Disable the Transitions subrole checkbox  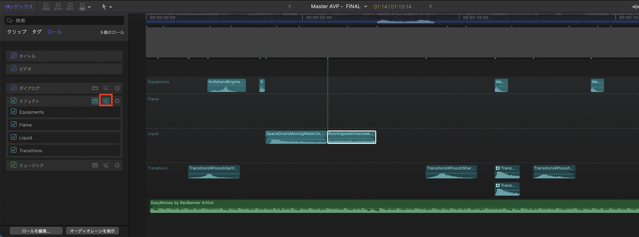click(14, 150)
